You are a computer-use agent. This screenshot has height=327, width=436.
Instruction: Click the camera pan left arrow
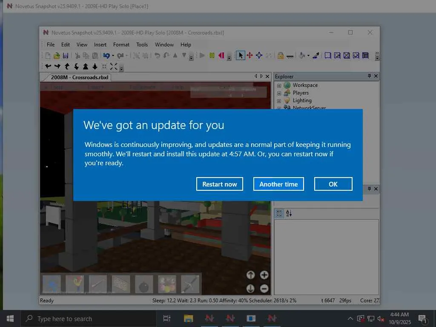tap(48, 66)
